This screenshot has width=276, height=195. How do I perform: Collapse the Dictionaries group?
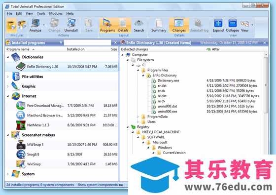coord(8,57)
